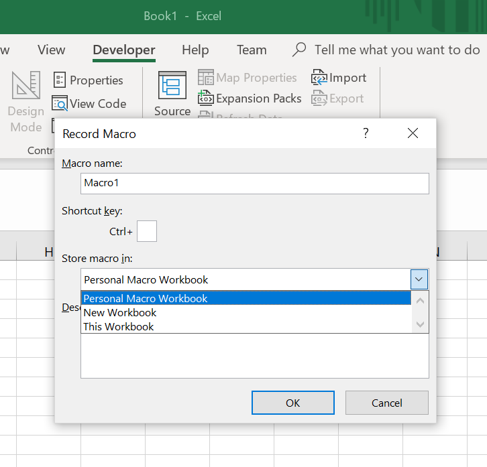Collapse the Store macro in dropdown arrow
This screenshot has width=487, height=467.
419,279
